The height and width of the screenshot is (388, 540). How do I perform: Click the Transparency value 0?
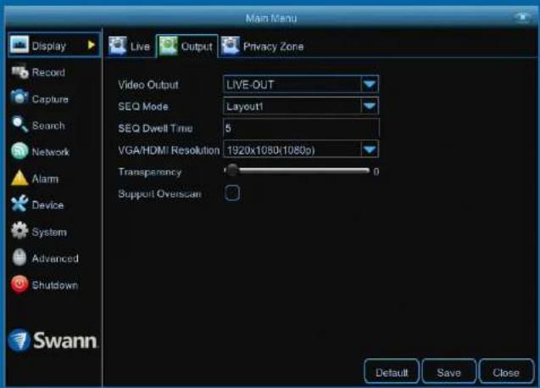tap(376, 172)
